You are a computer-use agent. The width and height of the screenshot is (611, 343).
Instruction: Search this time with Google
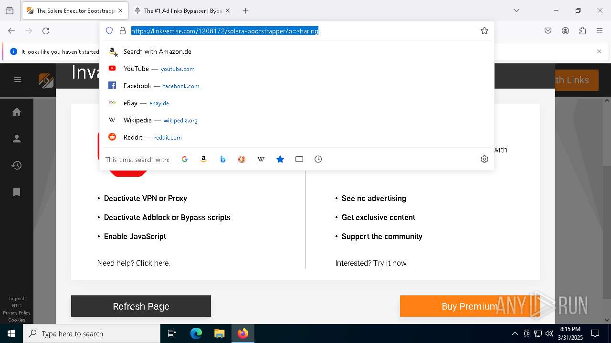point(185,159)
